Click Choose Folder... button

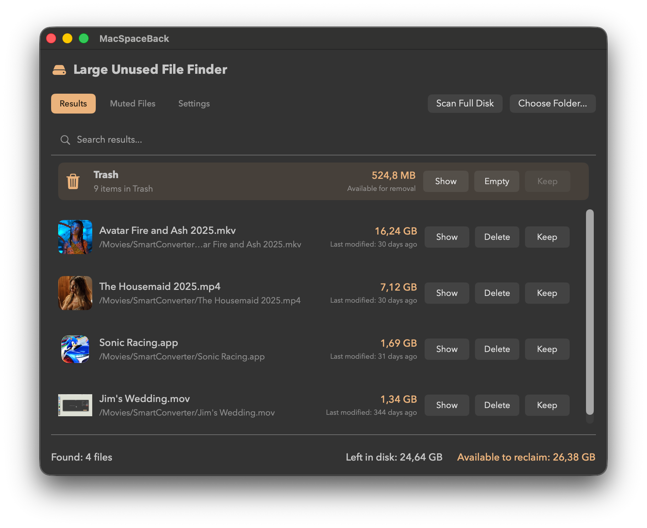[552, 104]
